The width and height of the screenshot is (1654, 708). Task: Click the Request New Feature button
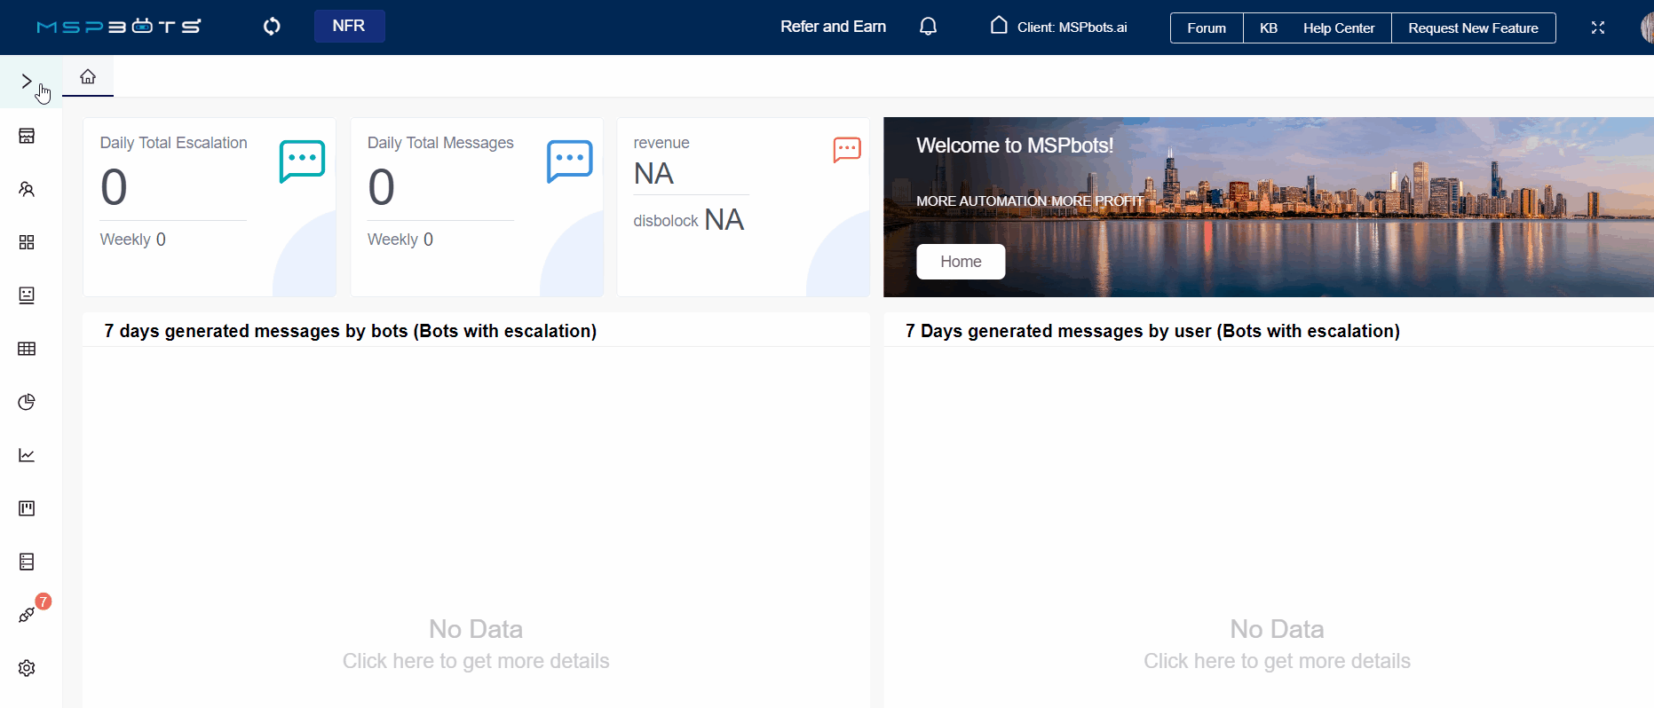[1472, 28]
